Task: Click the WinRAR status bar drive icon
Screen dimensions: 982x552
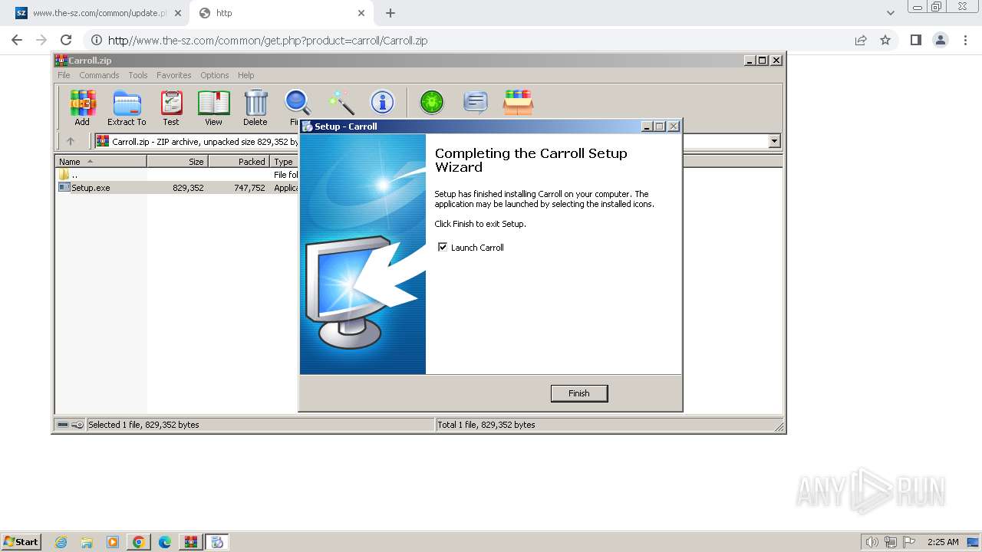Action: point(63,425)
